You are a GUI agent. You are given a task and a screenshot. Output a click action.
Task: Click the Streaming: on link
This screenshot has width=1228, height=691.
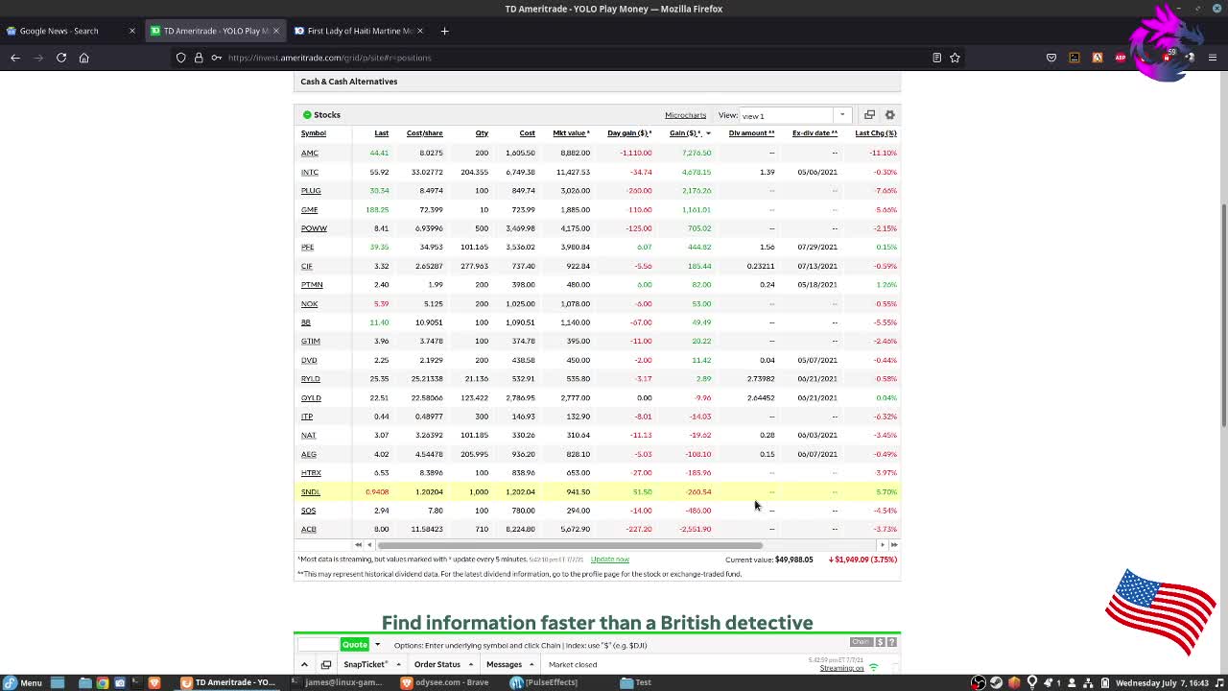coord(841,668)
